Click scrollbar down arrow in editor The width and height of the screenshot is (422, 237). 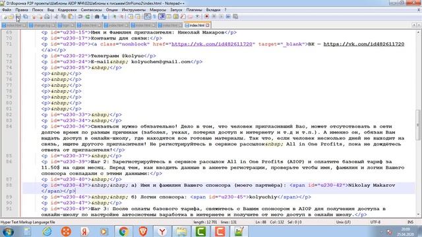pyautogui.click(x=419, y=215)
